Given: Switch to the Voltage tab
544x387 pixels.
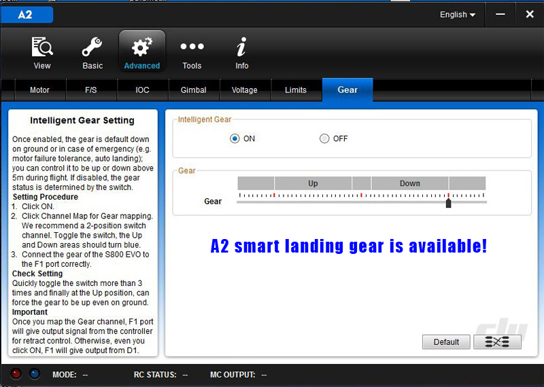Looking at the screenshot, I should tap(245, 90).
